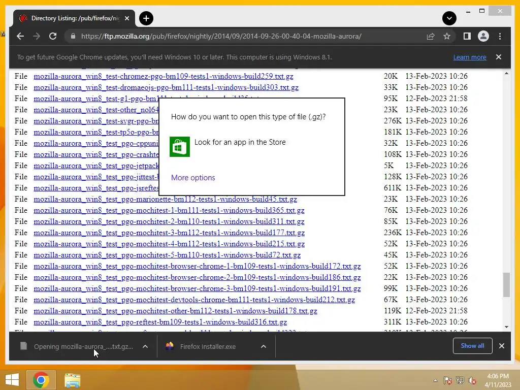Show hidden system tray icons

click(435, 380)
